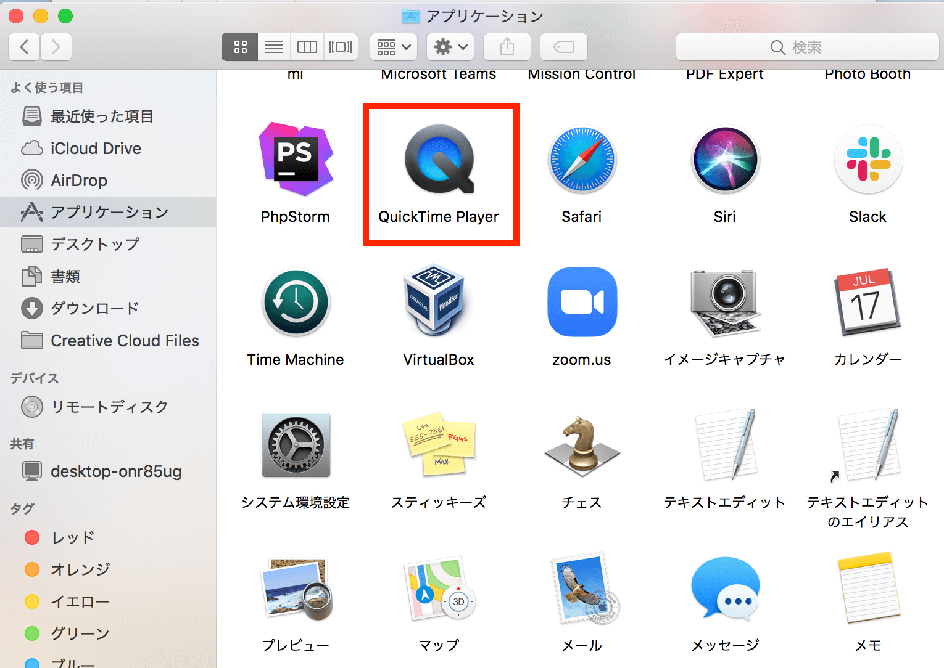Screen dimensions: 944x668
Task: Filter by the レッド tag
Action: [x=108, y=537]
